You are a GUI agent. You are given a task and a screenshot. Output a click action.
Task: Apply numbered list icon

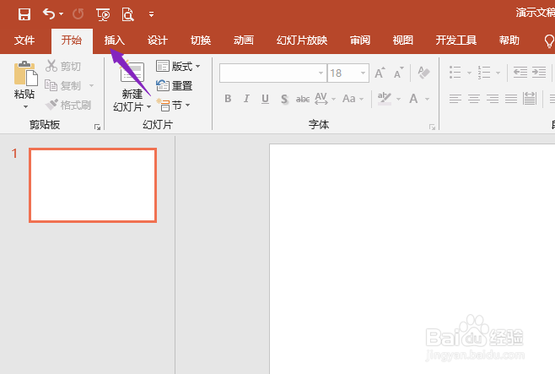click(484, 73)
